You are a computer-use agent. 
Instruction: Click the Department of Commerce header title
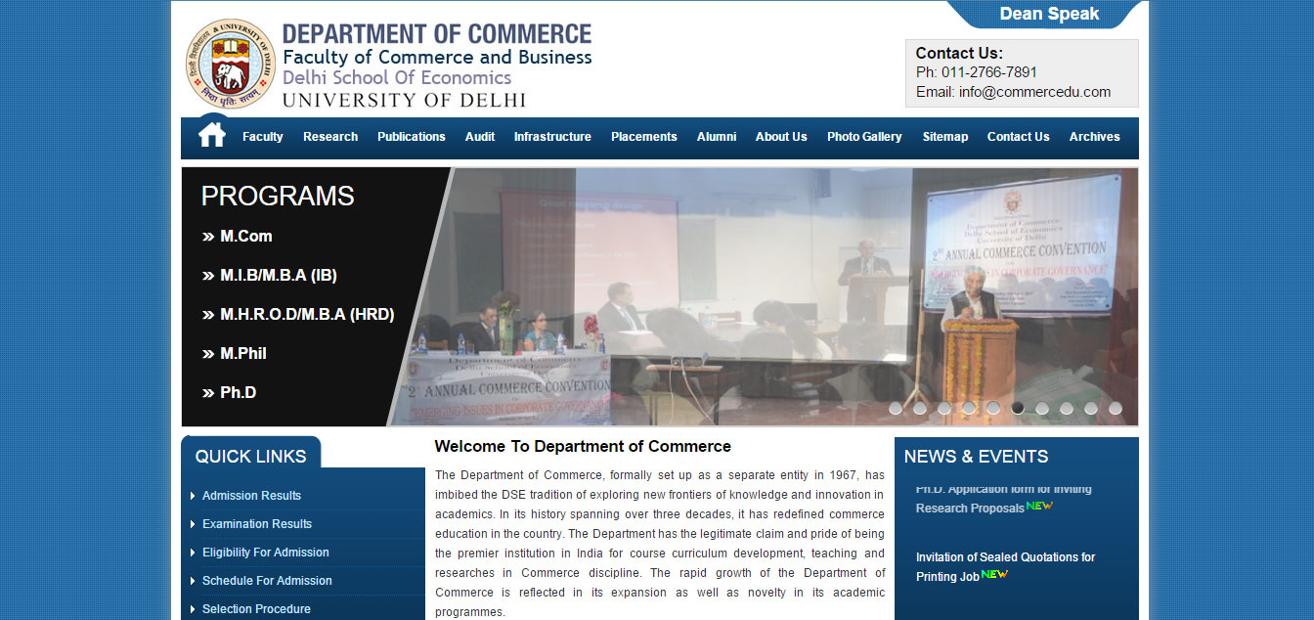pyautogui.click(x=437, y=35)
